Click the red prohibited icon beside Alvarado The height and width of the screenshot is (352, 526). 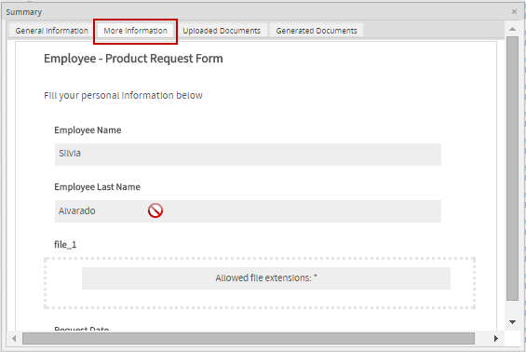[x=155, y=210]
